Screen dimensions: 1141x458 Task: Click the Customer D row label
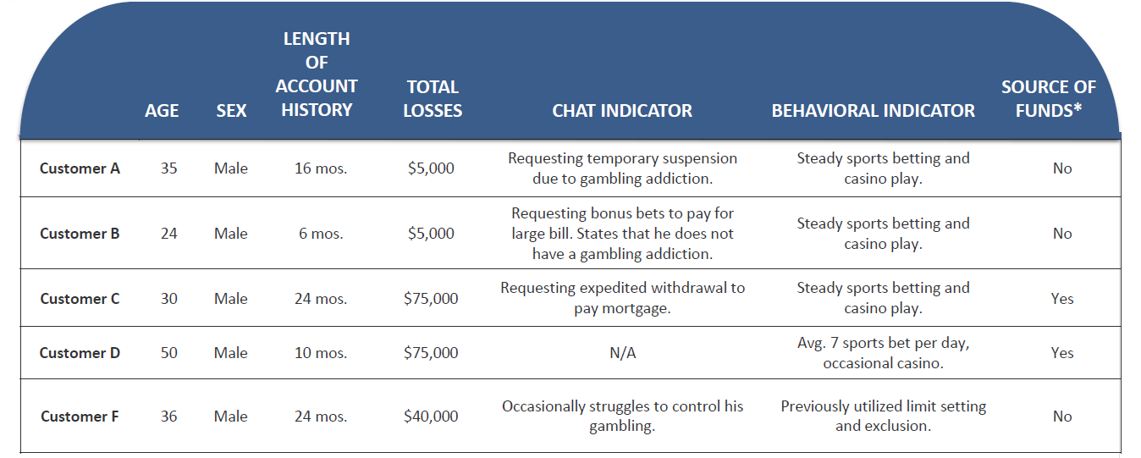(80, 353)
